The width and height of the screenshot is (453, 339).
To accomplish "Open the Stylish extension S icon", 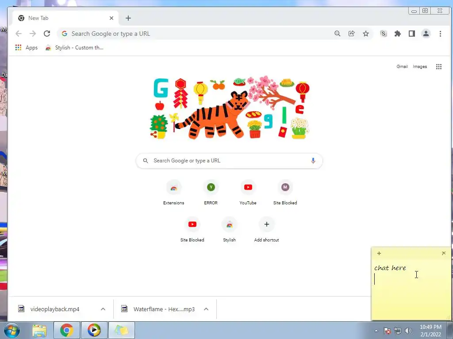I will pos(384,34).
